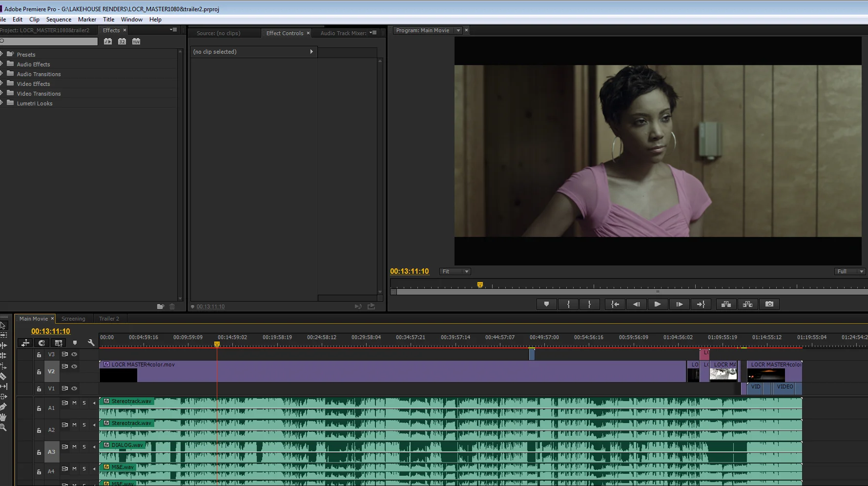Select the Rolling Edit tool
This screenshot has width=868, height=486.
pyautogui.click(x=3, y=356)
